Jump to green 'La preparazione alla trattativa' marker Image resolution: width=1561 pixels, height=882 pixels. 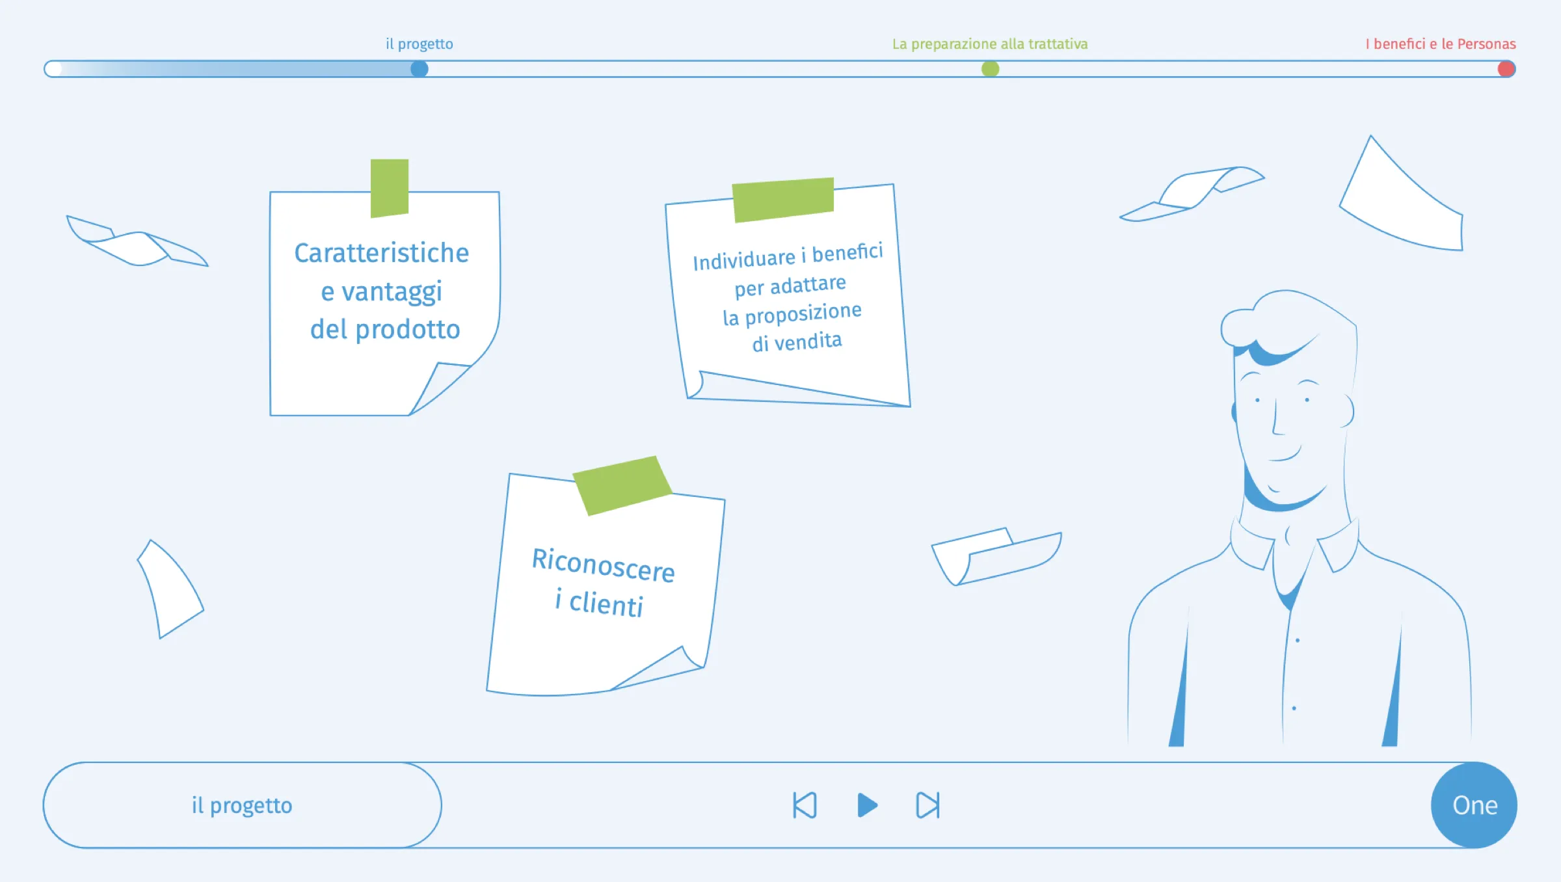pyautogui.click(x=990, y=69)
